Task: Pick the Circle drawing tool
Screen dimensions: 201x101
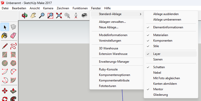Action: (x=5, y=63)
